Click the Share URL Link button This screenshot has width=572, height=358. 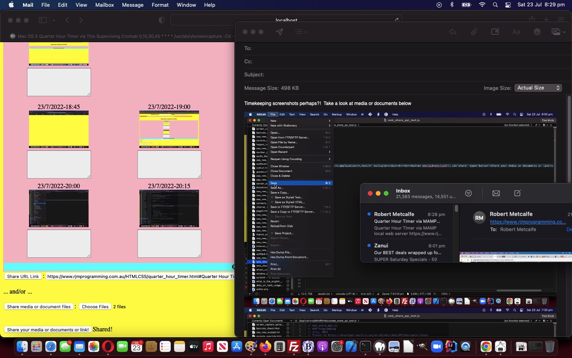click(23, 276)
